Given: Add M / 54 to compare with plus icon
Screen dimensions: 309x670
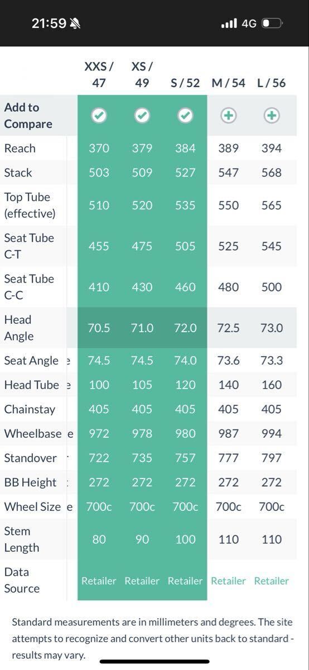Looking at the screenshot, I should tap(229, 116).
